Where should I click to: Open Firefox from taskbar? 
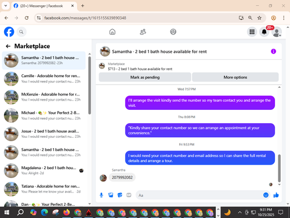[x=66, y=212]
